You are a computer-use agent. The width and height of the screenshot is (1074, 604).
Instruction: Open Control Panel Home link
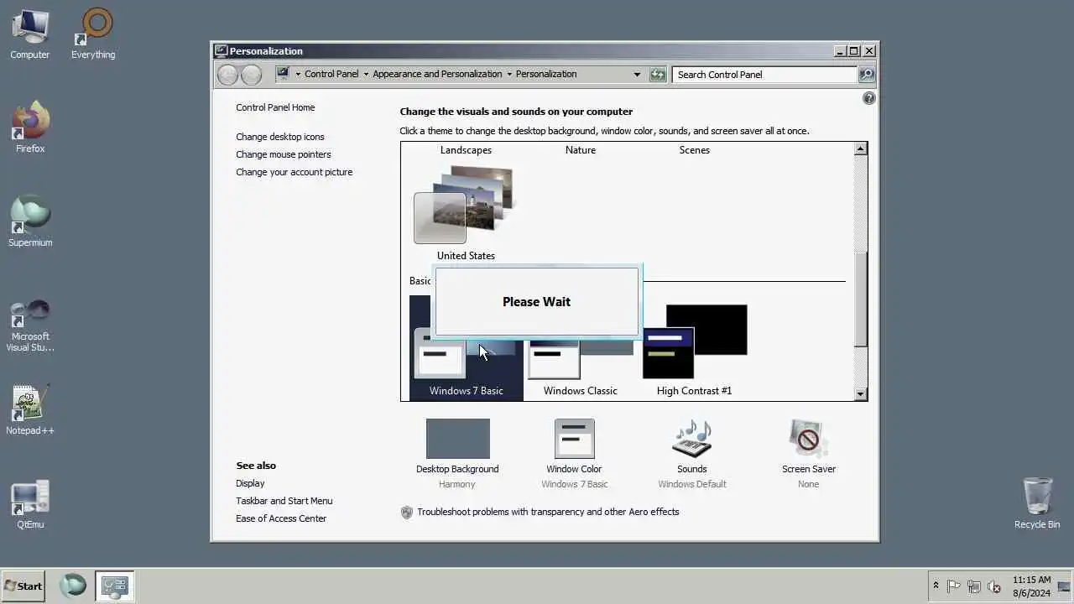point(275,107)
